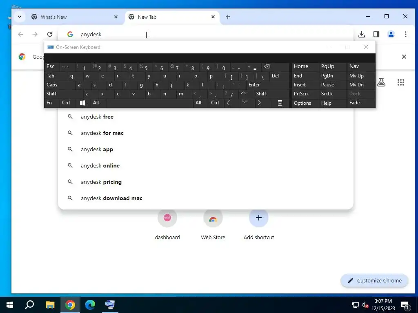Click the Chrome back arrow
Screen dimensions: 418x313
20,34
